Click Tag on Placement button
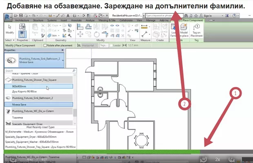This screenshot has height=163, width=253. 196,31
